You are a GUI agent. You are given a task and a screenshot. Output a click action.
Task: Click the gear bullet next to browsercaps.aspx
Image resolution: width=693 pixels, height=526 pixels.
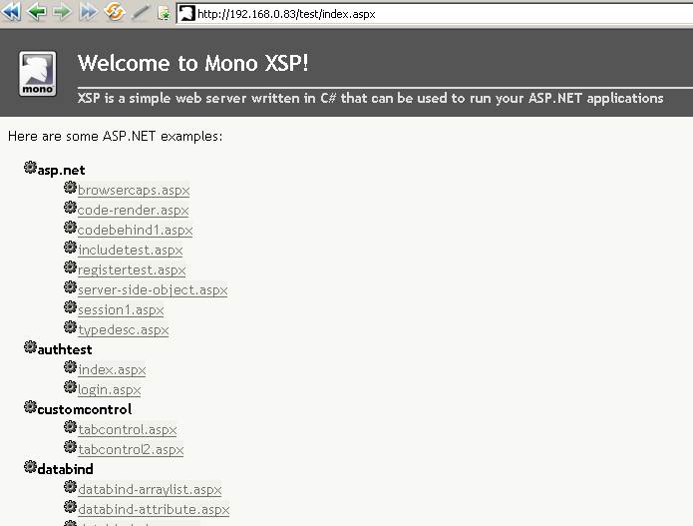70,188
